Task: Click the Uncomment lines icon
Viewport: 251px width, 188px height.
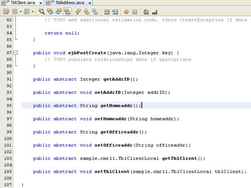Action: coord(155,12)
